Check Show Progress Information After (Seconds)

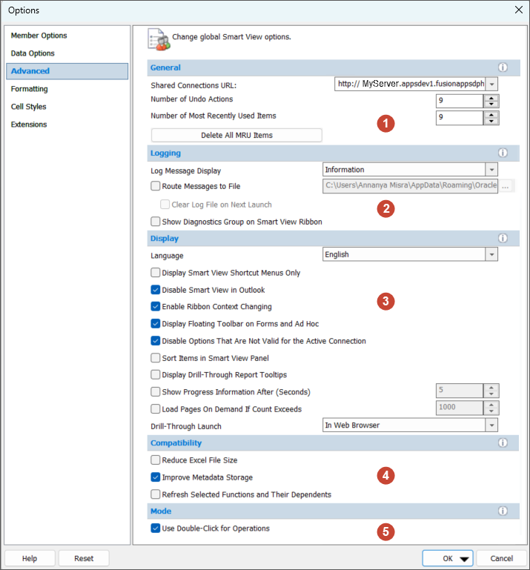tap(156, 392)
